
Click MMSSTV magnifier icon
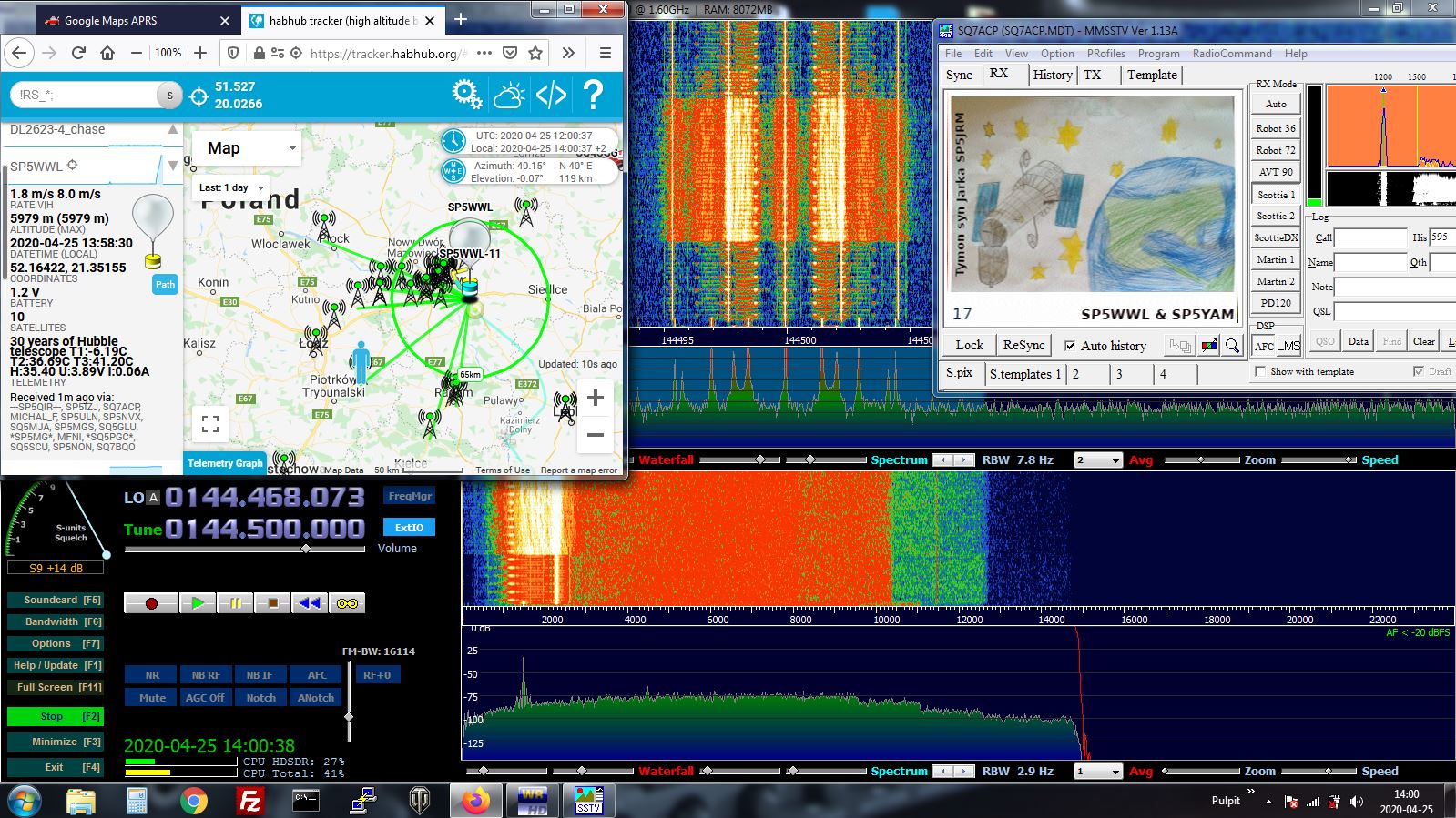[1232, 346]
